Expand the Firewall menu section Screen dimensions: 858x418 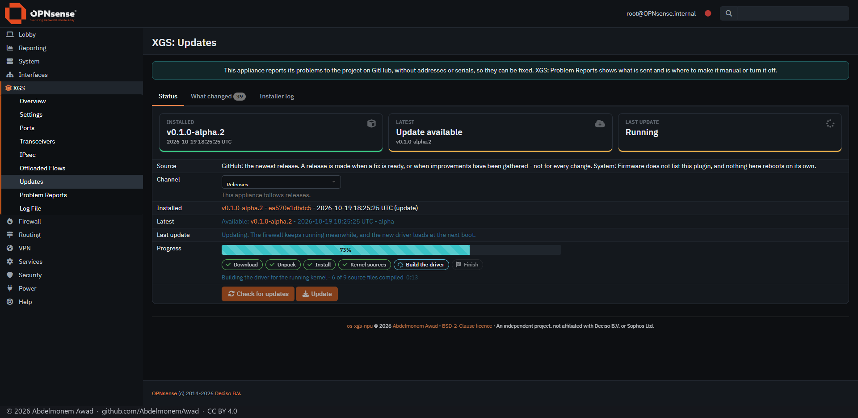[x=71, y=221]
